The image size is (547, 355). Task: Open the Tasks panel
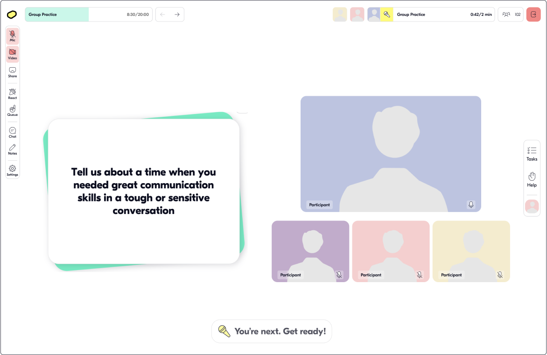(532, 154)
